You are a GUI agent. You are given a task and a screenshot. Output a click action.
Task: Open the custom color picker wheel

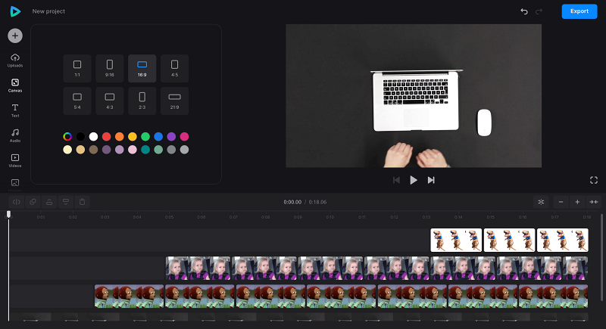[x=67, y=137]
